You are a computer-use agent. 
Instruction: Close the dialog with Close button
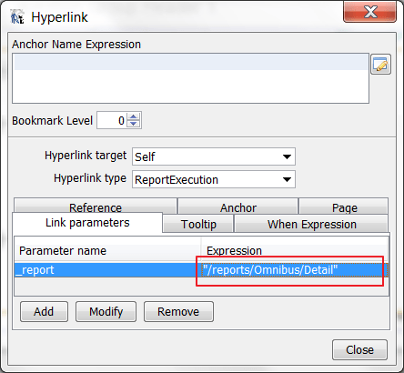coord(359,349)
